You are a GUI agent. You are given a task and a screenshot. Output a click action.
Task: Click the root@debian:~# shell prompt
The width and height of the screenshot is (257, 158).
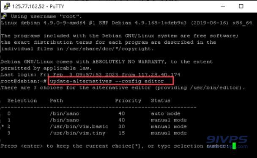click(24, 81)
